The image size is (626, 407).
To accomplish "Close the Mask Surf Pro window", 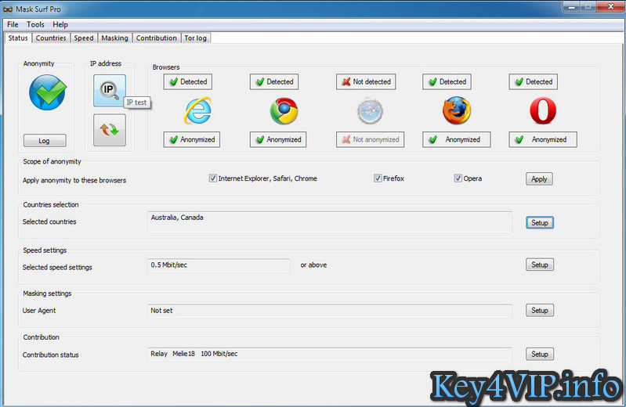I will click(610, 6).
